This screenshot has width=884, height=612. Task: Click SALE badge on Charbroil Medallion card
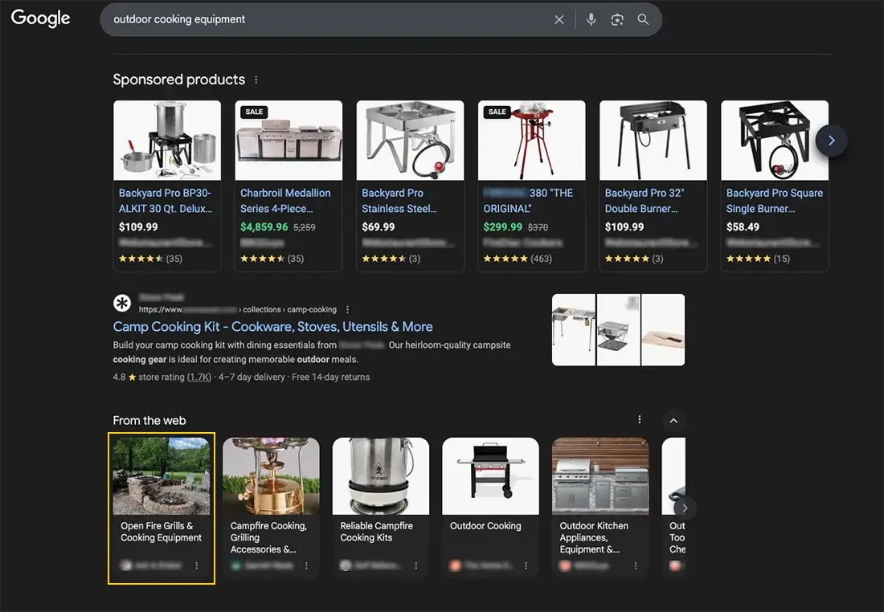254,112
